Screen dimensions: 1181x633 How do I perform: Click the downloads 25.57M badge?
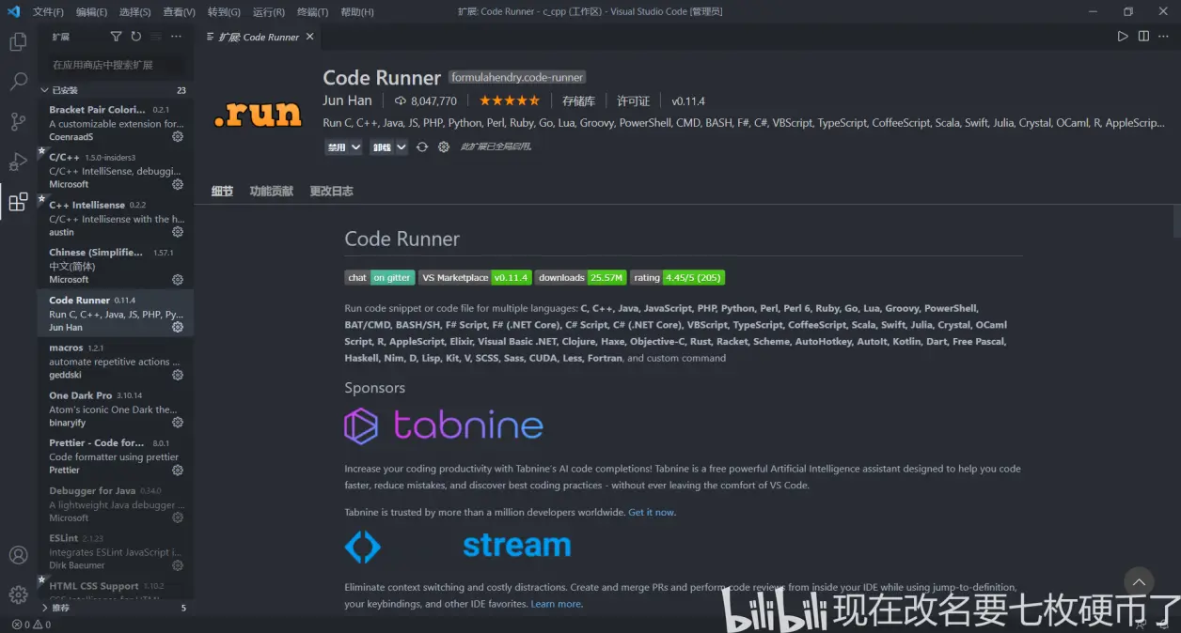click(581, 277)
